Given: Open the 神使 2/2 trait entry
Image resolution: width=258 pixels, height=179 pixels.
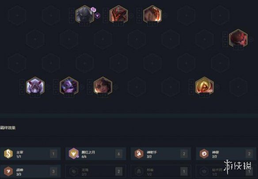Looking at the screenshot, I should [x=226, y=154].
